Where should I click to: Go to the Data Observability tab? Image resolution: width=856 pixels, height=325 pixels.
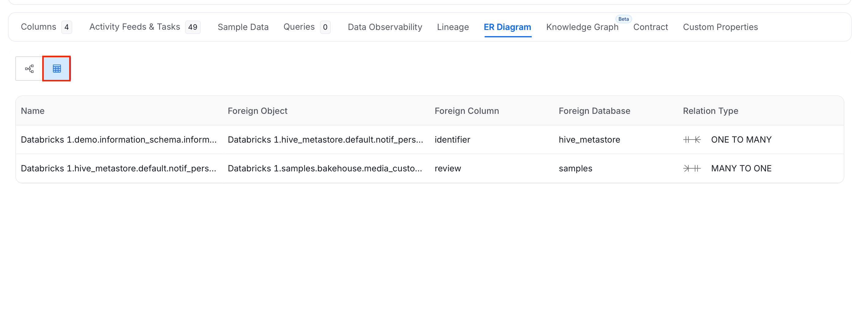(385, 27)
